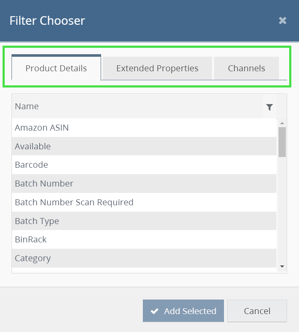299x332 pixels.
Task: Click the checkmark icon on Add Selected
Action: pos(155,311)
